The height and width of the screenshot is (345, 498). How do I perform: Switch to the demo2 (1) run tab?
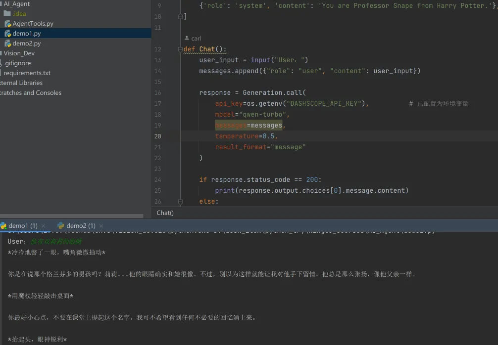point(81,225)
